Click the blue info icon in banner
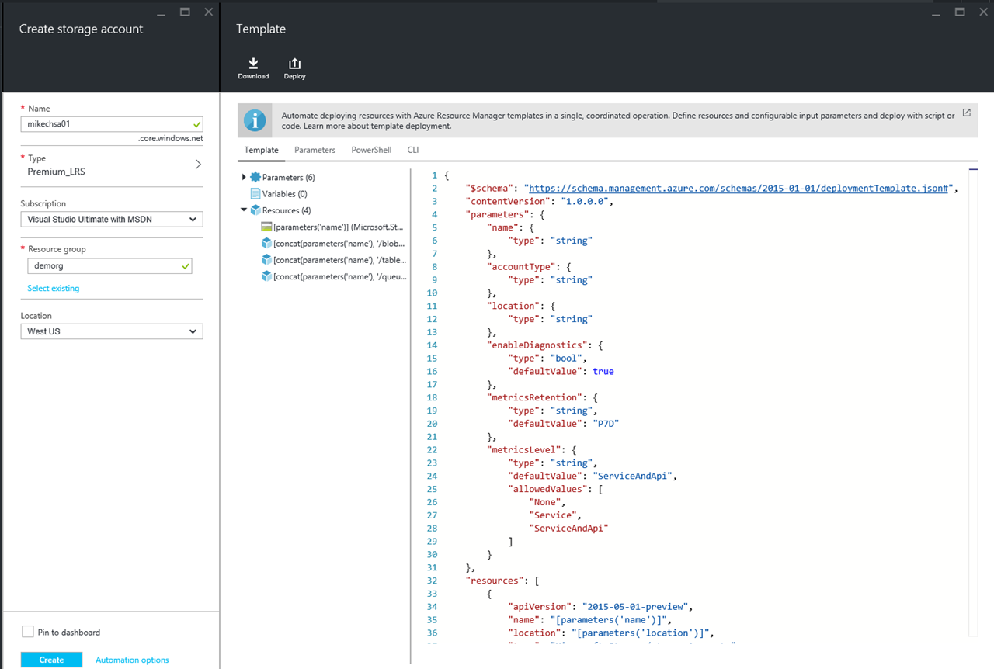 255,120
